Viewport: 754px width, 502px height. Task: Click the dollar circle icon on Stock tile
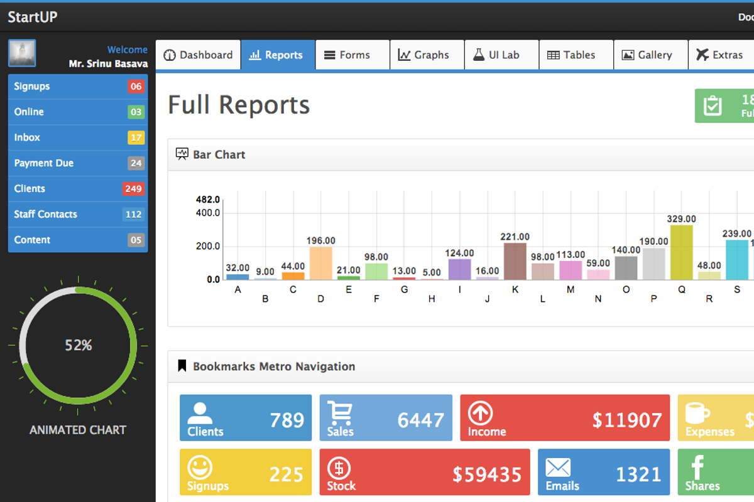[339, 467]
